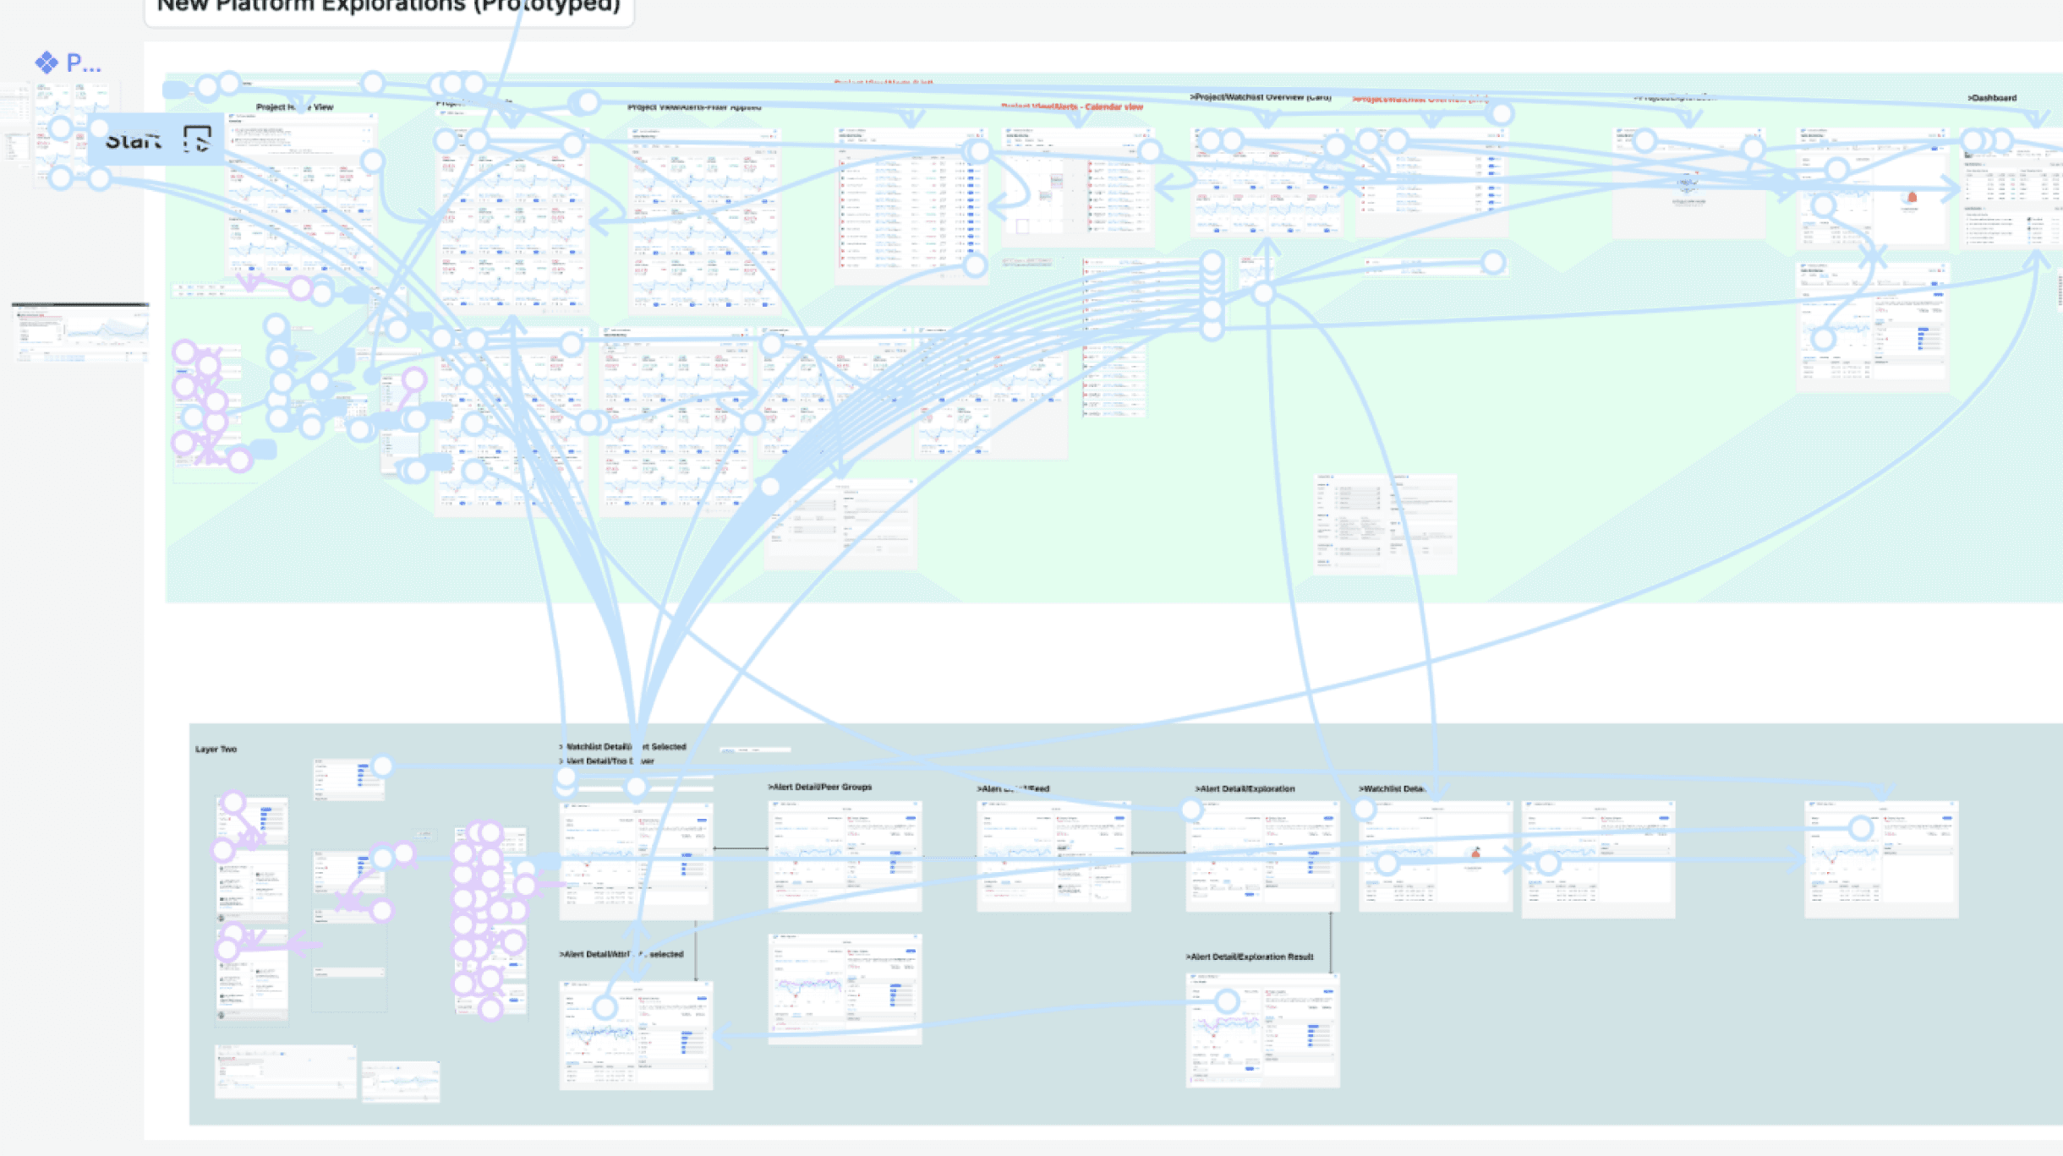Click the Start prototype play icon
The width and height of the screenshot is (2063, 1156).
196,139
